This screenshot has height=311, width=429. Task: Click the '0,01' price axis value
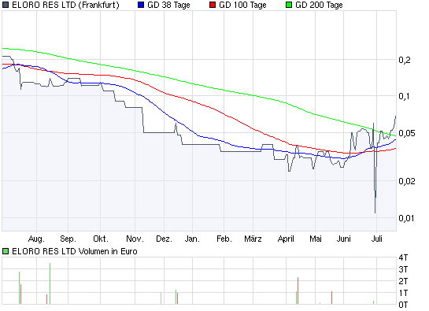pos(406,218)
